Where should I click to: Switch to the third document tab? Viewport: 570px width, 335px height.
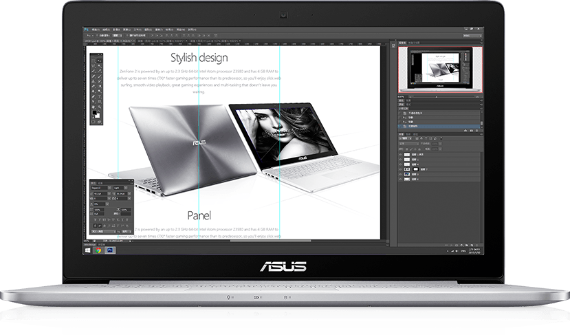coord(215,41)
